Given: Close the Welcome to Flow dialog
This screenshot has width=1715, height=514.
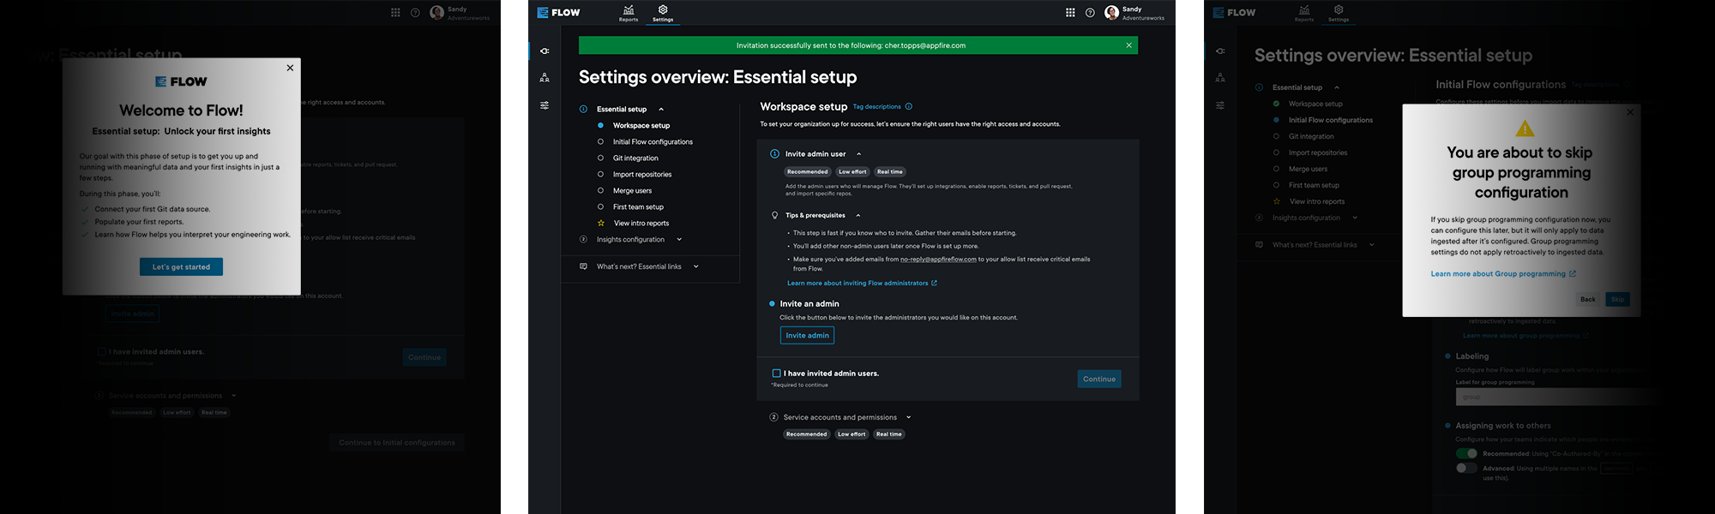Looking at the screenshot, I should pos(290,68).
